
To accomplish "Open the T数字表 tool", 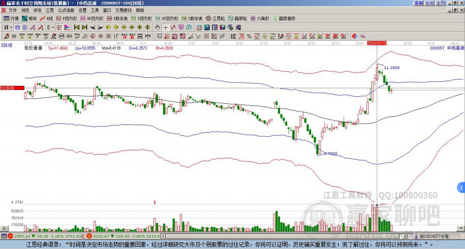I will (192, 18).
